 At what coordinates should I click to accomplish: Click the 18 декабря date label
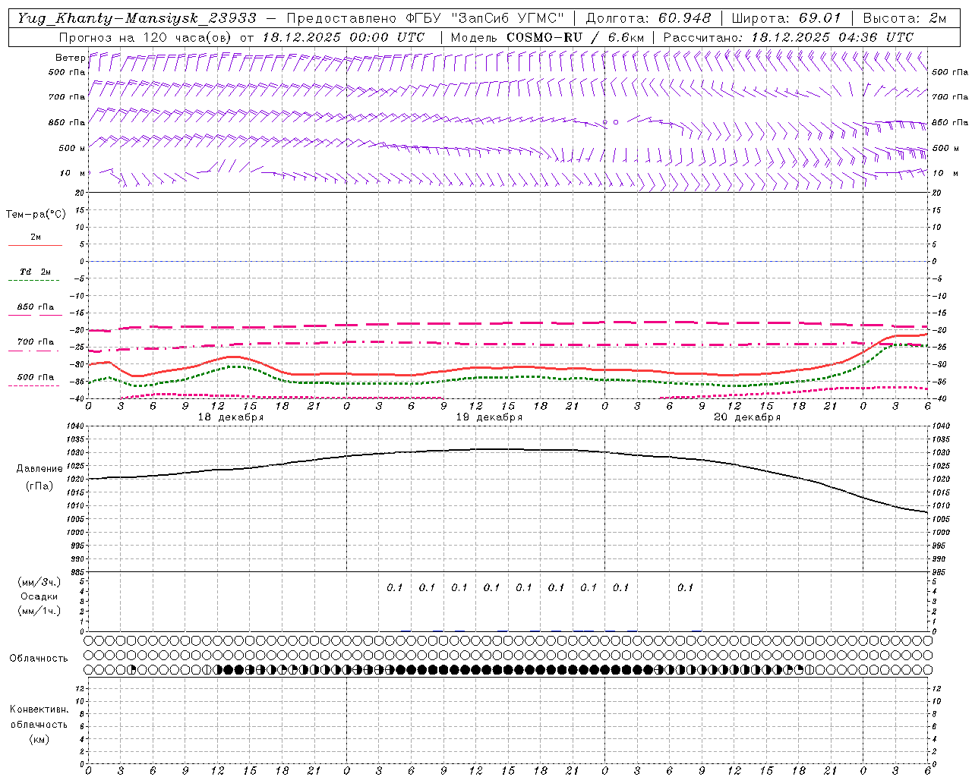231,417
